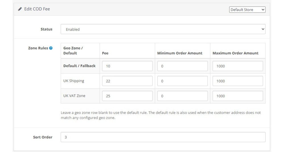Click the Zone Rules help question-mark icon
The width and height of the screenshot is (284, 152).
51,48
